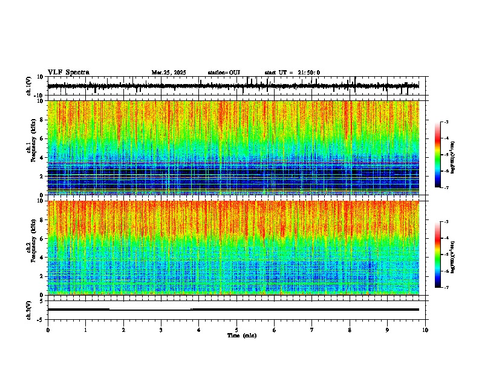The width and height of the screenshot is (479, 370).
Task: Click the log(PSD) label beside ch.1 color bar
Action: tap(453, 157)
